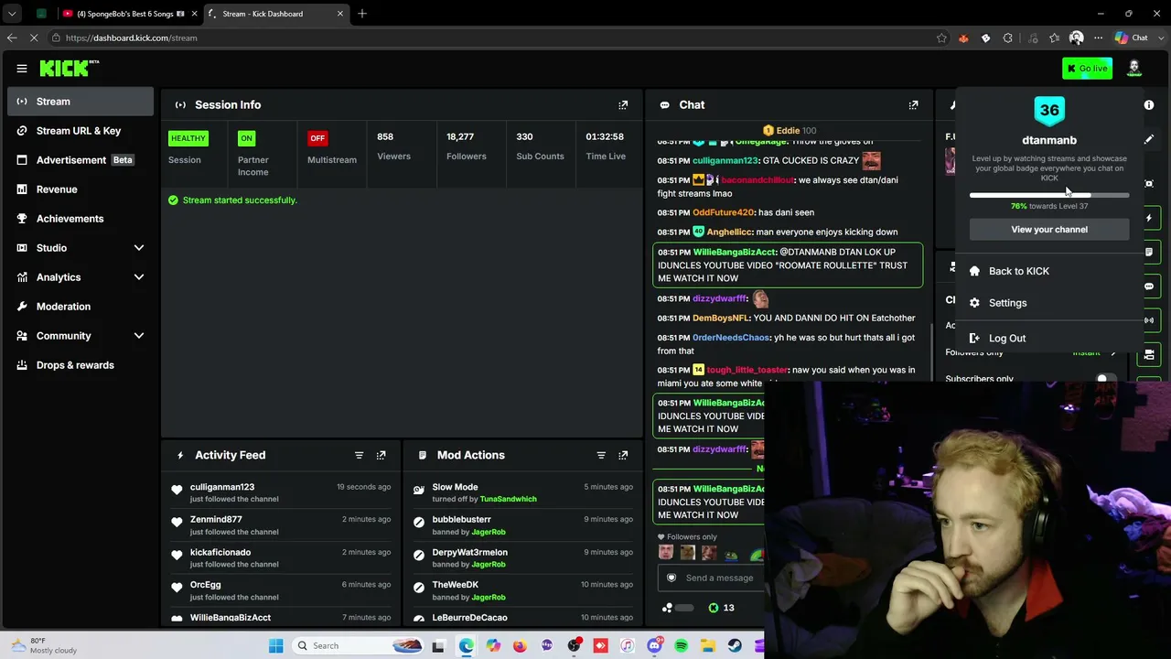1171x659 pixels.
Task: Open the profile avatar menu in the header
Action: [1133, 68]
